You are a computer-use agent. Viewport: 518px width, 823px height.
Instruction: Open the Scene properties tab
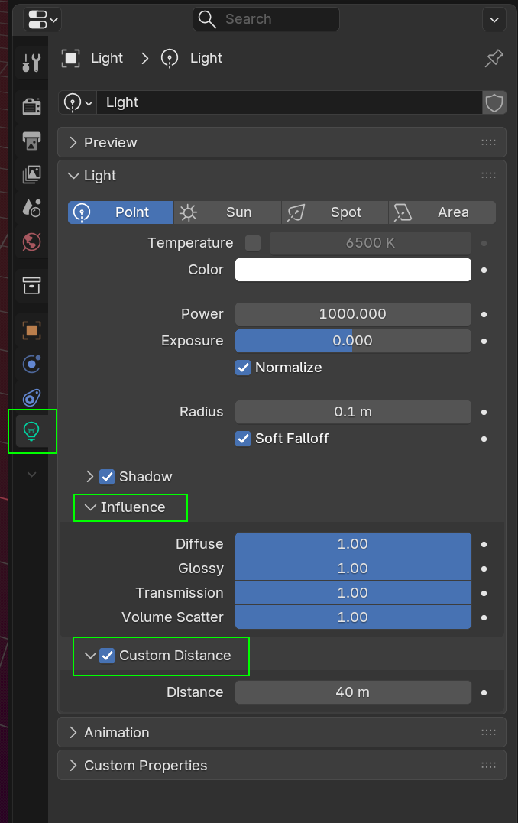31,207
